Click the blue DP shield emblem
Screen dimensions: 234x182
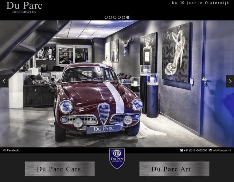coord(117,159)
